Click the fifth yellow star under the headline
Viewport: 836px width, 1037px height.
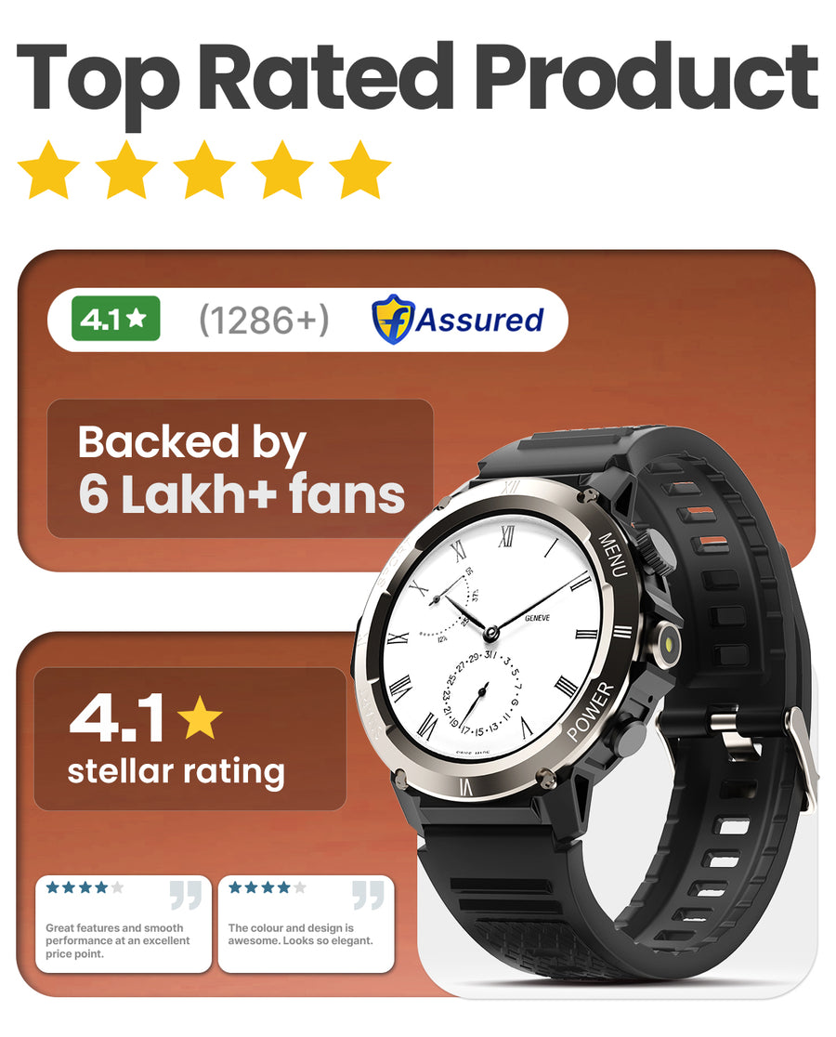(x=360, y=170)
